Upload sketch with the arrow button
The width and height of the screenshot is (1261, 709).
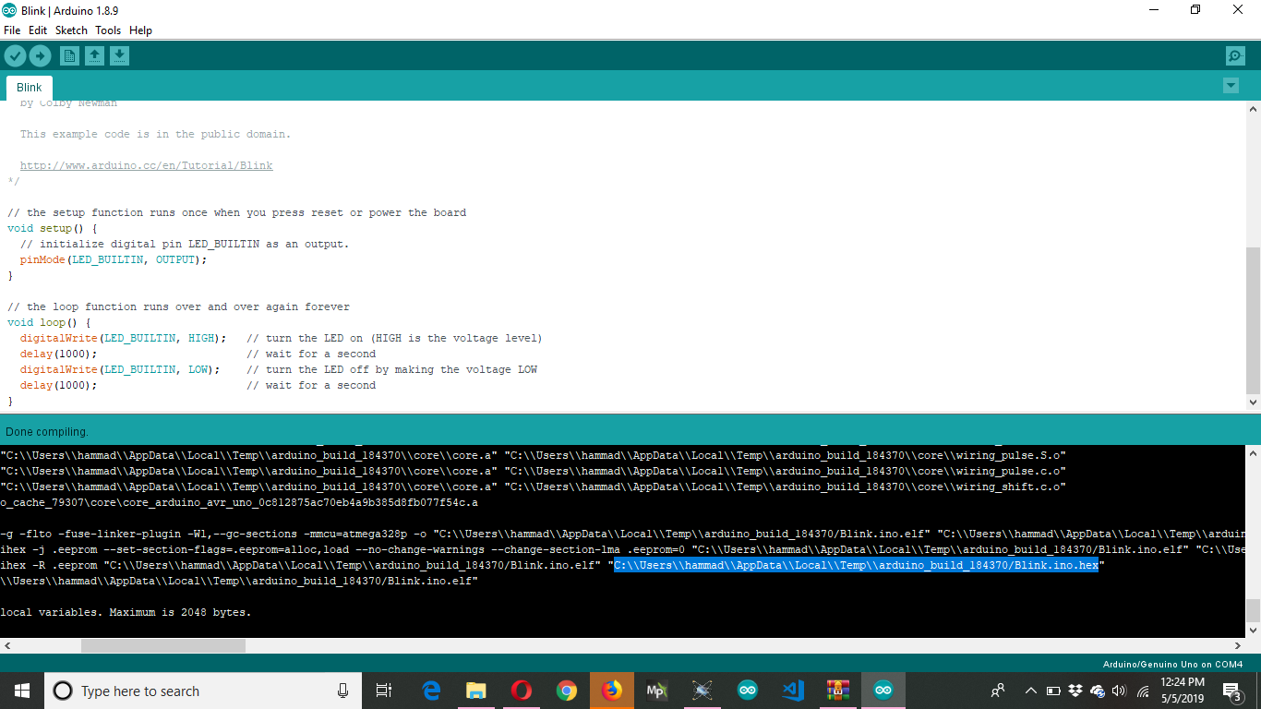pyautogui.click(x=40, y=56)
